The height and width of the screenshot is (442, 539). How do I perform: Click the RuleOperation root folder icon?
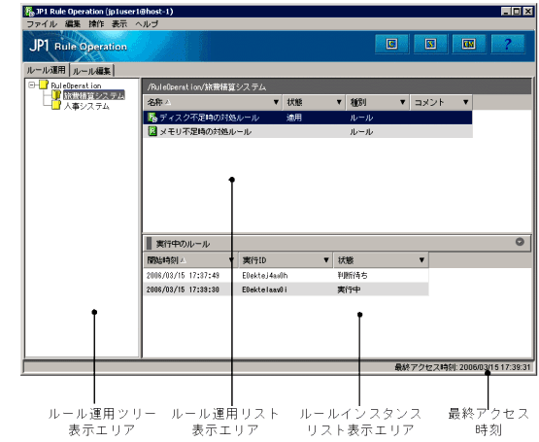(44, 85)
